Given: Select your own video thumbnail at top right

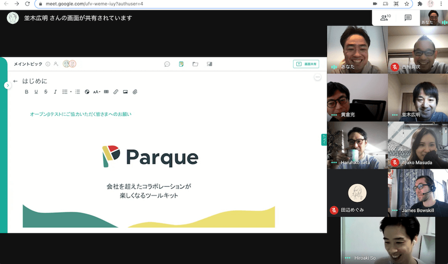Looking at the screenshot, I should click(x=434, y=18).
